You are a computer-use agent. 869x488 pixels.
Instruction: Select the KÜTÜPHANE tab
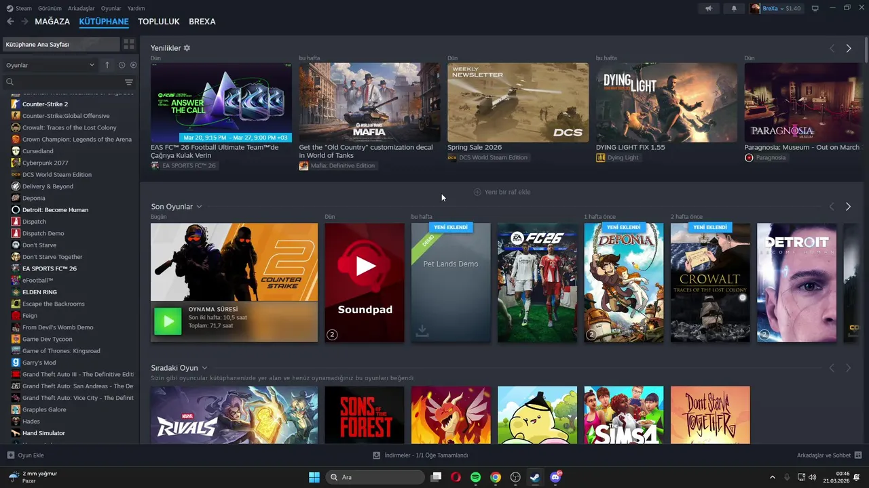point(104,22)
